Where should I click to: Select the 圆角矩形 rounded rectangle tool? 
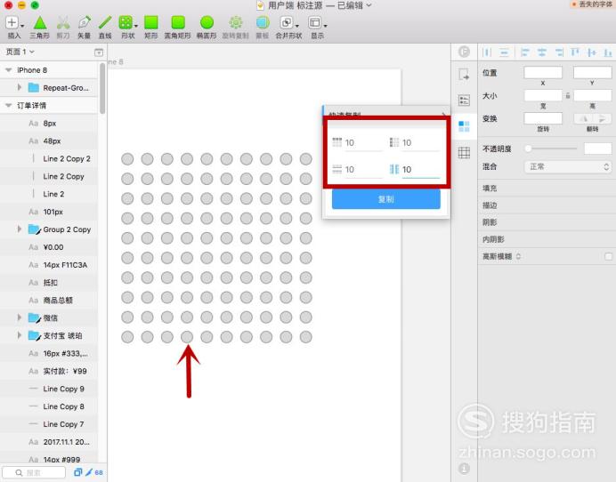(x=177, y=27)
